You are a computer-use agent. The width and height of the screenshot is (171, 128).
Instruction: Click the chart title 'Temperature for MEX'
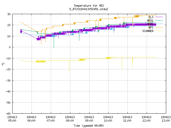(x=89, y=6)
